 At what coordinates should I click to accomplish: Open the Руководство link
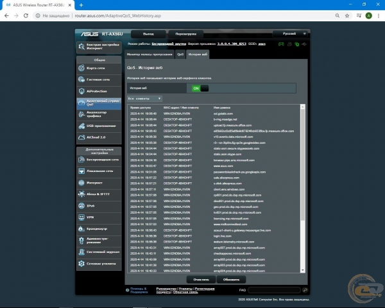coord(166,289)
